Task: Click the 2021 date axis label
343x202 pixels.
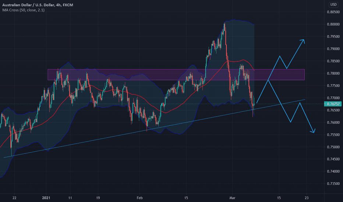Action: coord(46,198)
